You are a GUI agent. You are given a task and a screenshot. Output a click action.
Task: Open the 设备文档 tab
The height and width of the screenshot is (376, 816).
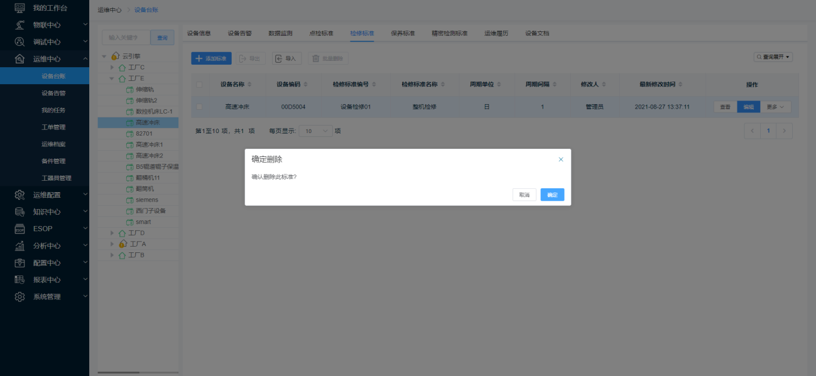[537, 33]
